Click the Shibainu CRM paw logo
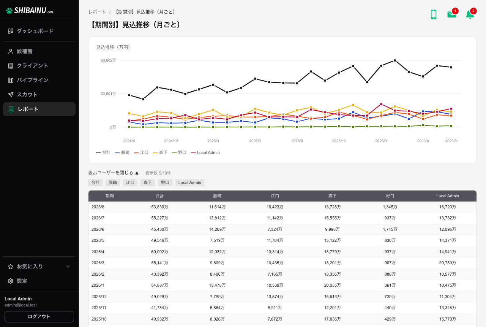Viewport: 486px width, 327px height. coord(30,11)
